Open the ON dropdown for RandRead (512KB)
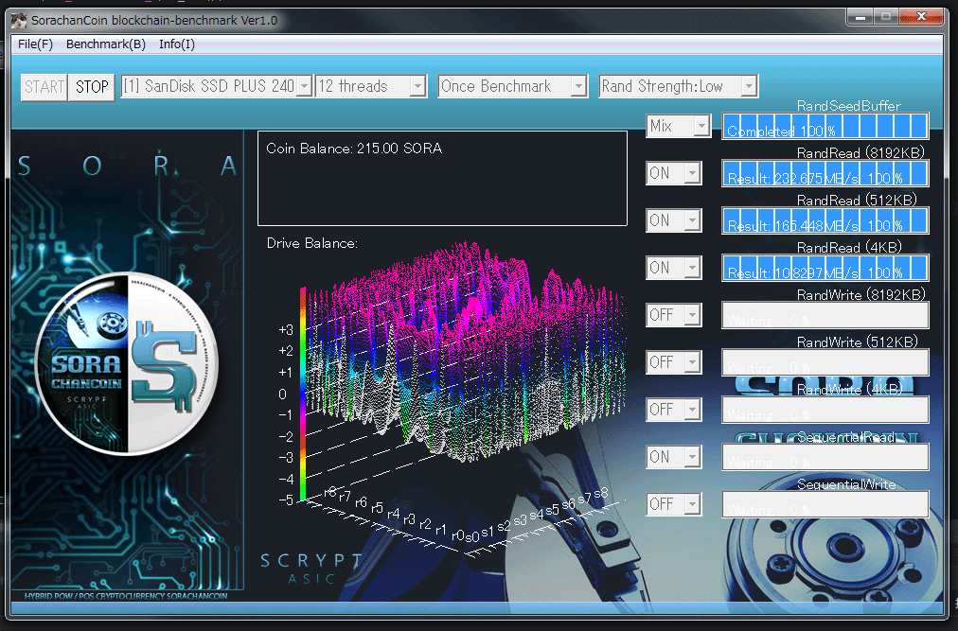This screenshot has height=631, width=958. click(673, 220)
